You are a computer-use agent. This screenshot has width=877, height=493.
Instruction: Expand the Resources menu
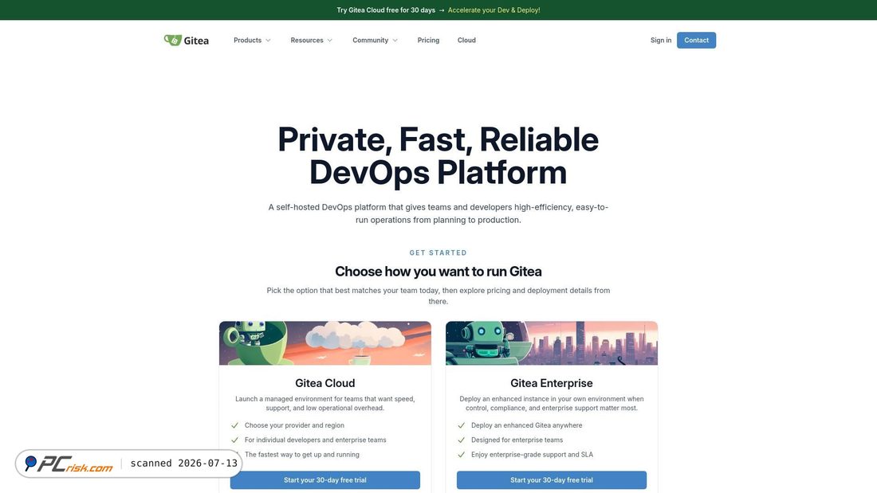[x=312, y=41]
